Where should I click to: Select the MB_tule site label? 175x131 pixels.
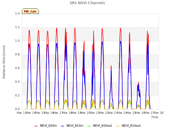click(30, 11)
